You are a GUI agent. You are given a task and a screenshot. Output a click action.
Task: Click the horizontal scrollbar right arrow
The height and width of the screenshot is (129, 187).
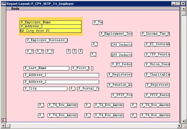point(179,125)
